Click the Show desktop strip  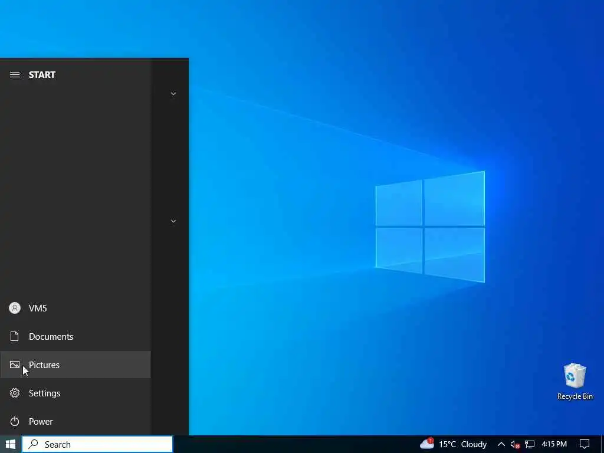coord(602,444)
